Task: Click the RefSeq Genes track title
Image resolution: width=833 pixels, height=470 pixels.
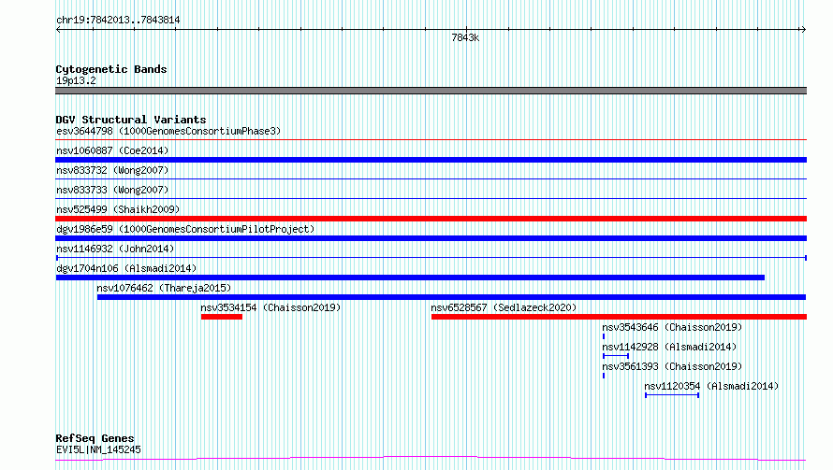Action: click(x=95, y=438)
